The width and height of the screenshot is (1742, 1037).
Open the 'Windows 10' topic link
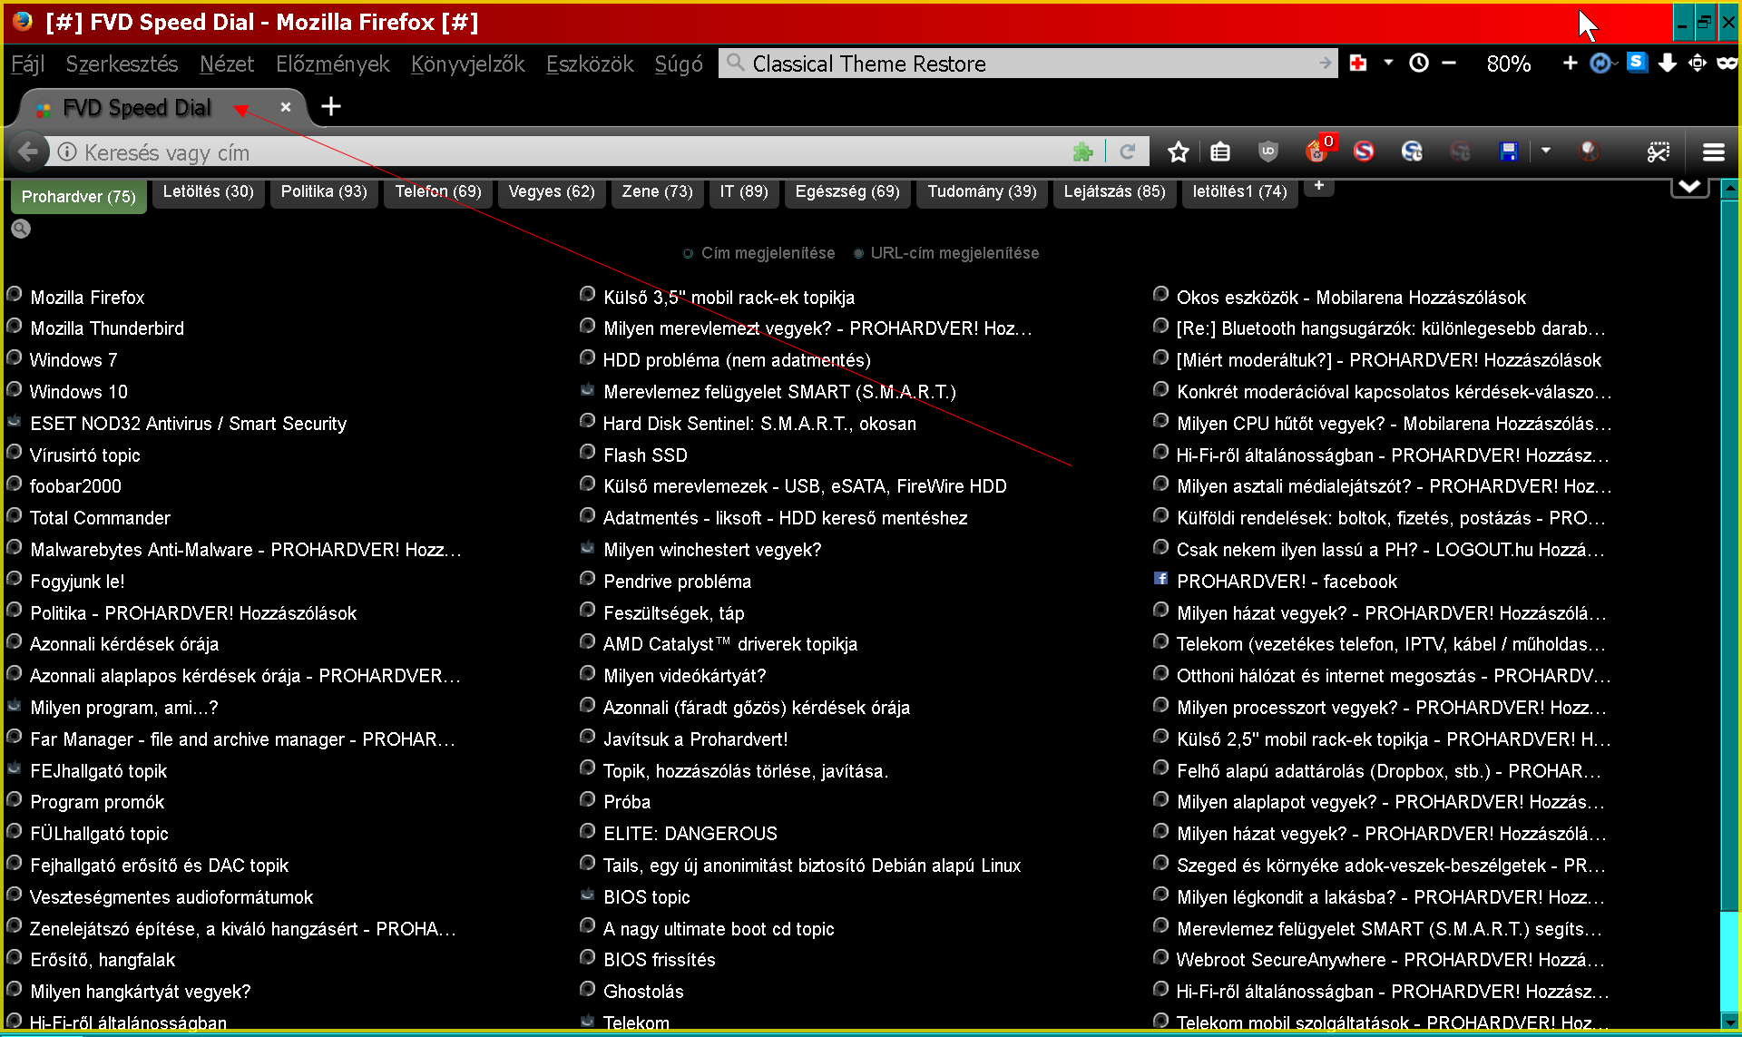click(78, 392)
